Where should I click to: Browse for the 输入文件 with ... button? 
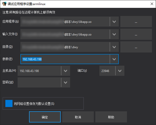tap(136, 34)
